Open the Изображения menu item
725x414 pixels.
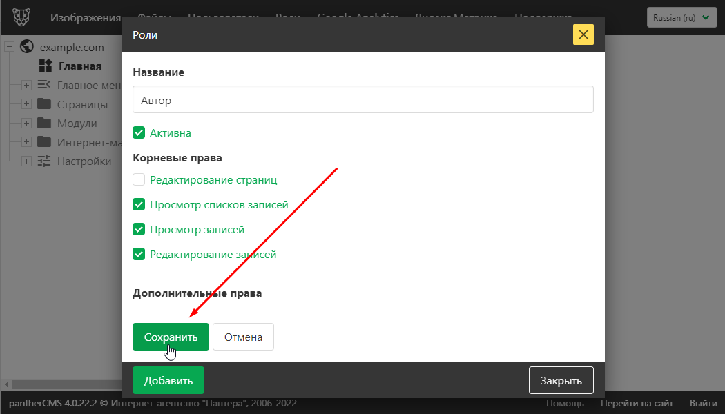point(86,17)
